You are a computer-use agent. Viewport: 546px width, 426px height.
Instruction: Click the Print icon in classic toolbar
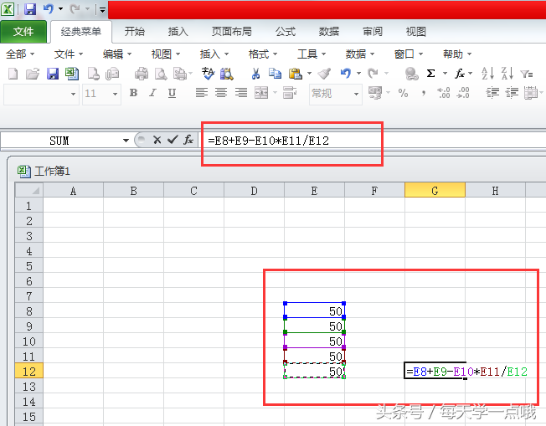coord(142,74)
